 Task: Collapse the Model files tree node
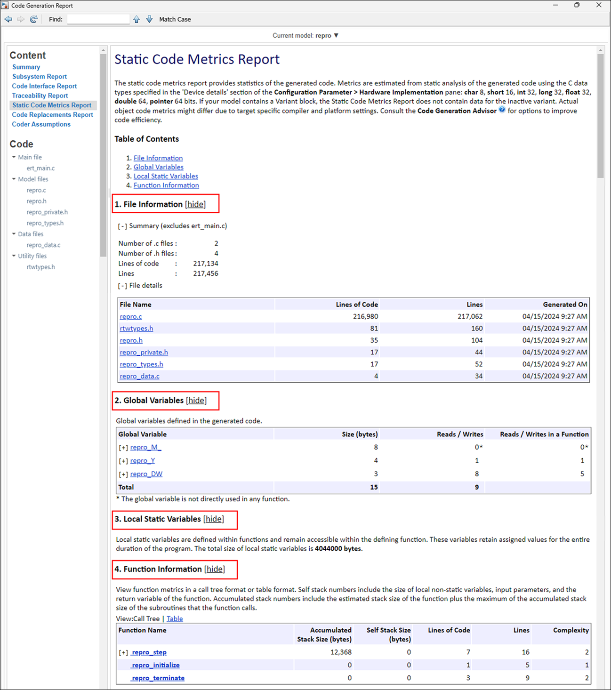(14, 179)
